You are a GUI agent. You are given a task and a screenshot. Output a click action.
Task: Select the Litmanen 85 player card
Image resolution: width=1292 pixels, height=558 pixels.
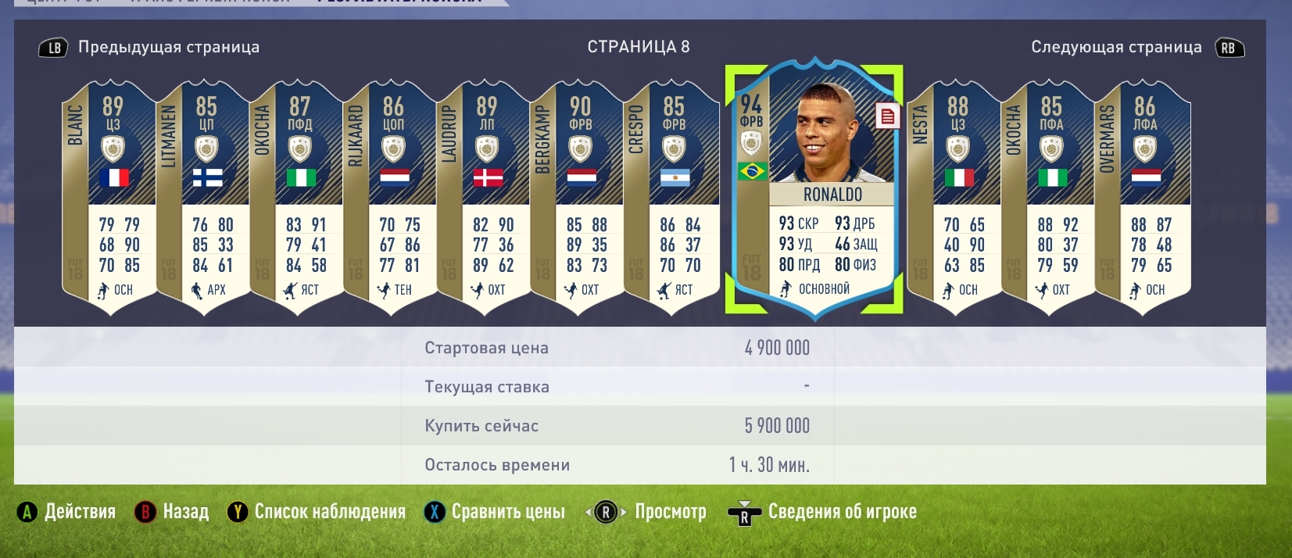pos(203,198)
